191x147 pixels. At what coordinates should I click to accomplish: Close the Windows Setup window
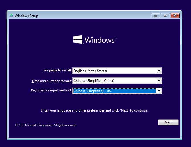pyautogui.click(x=175, y=16)
